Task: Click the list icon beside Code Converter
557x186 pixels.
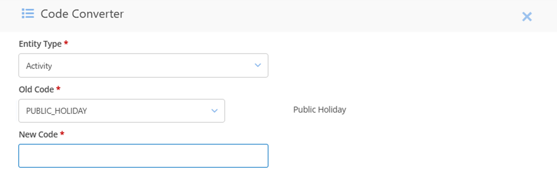Action: (x=28, y=14)
